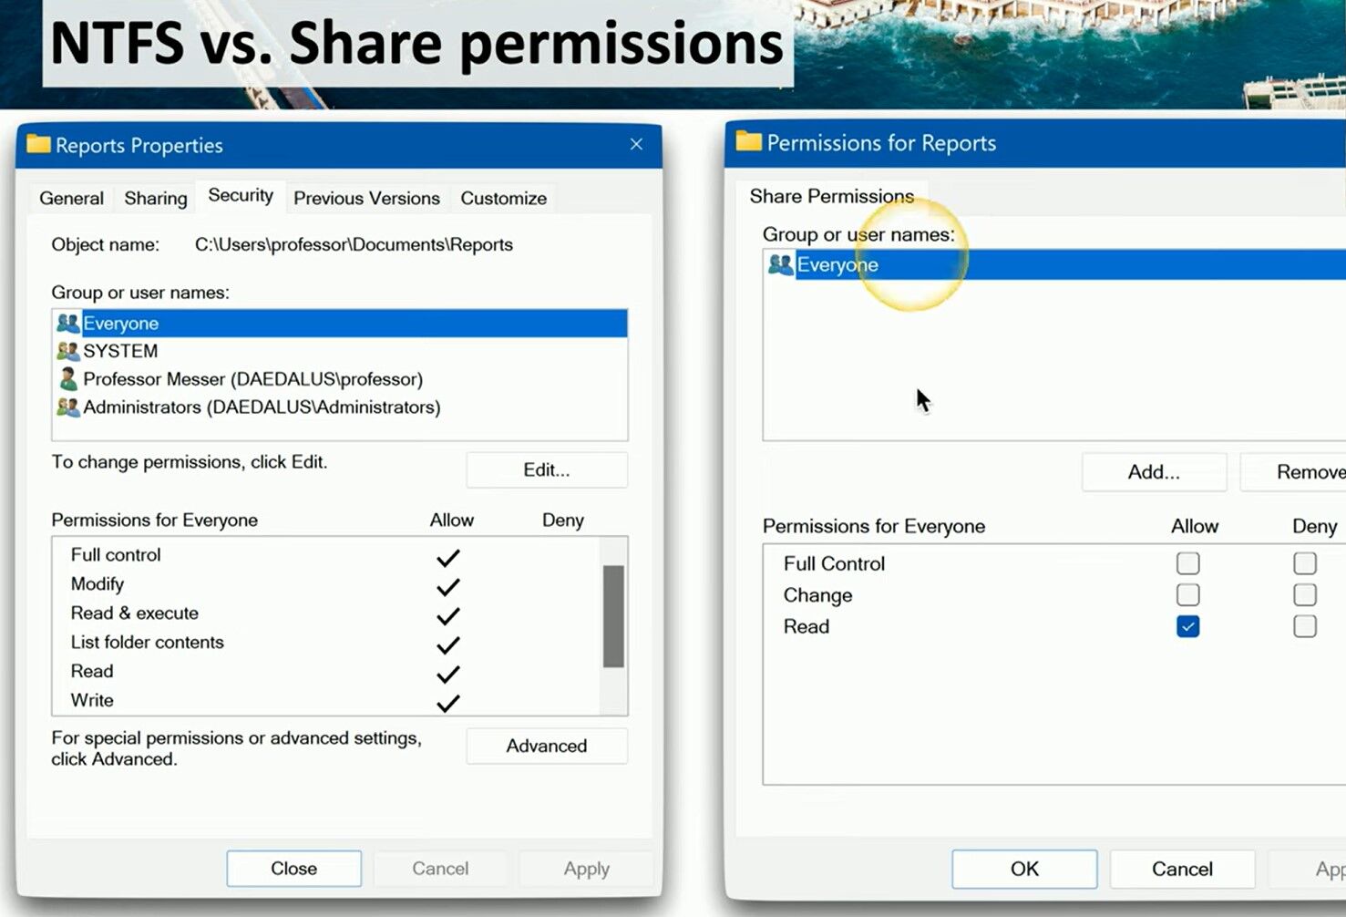The height and width of the screenshot is (917, 1346).
Task: Click the Everyone group icon in Reports Properties
Action: pyautogui.click(x=68, y=324)
